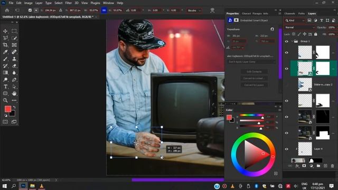Select the Pen tool
338x190 pixels.
[x=14, y=80]
